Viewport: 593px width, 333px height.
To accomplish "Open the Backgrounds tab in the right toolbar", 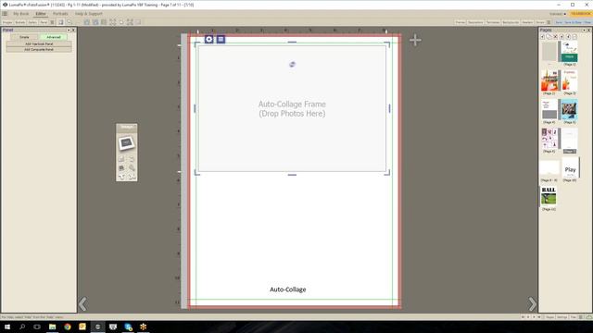I will coord(511,22).
